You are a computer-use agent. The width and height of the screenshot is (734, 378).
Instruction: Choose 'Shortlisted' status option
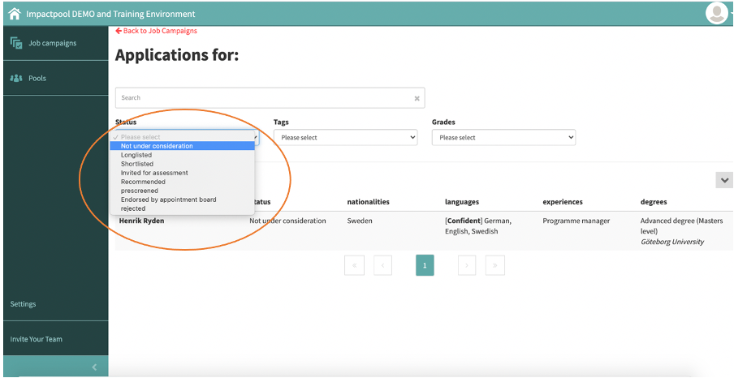click(x=182, y=164)
